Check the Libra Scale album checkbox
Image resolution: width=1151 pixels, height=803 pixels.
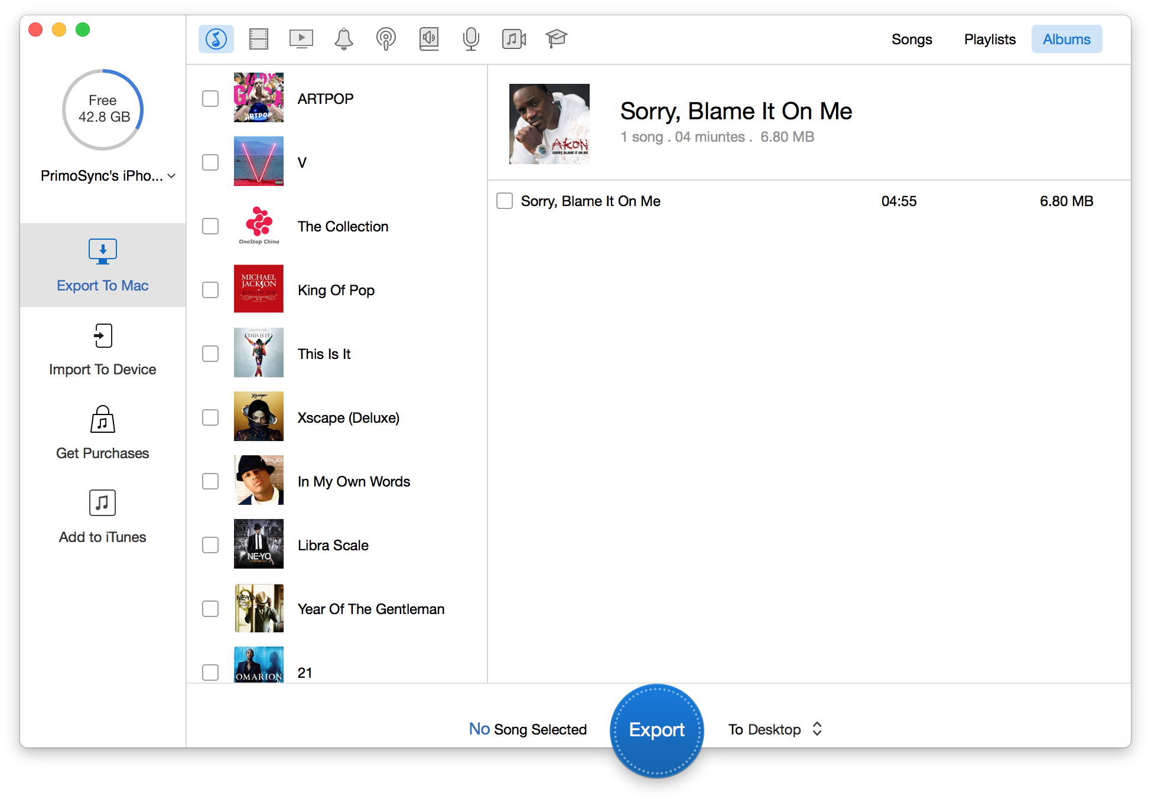pyautogui.click(x=210, y=545)
